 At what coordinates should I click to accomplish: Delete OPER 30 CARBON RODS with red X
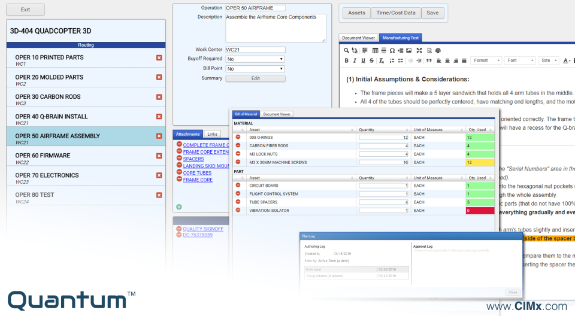coord(159,97)
